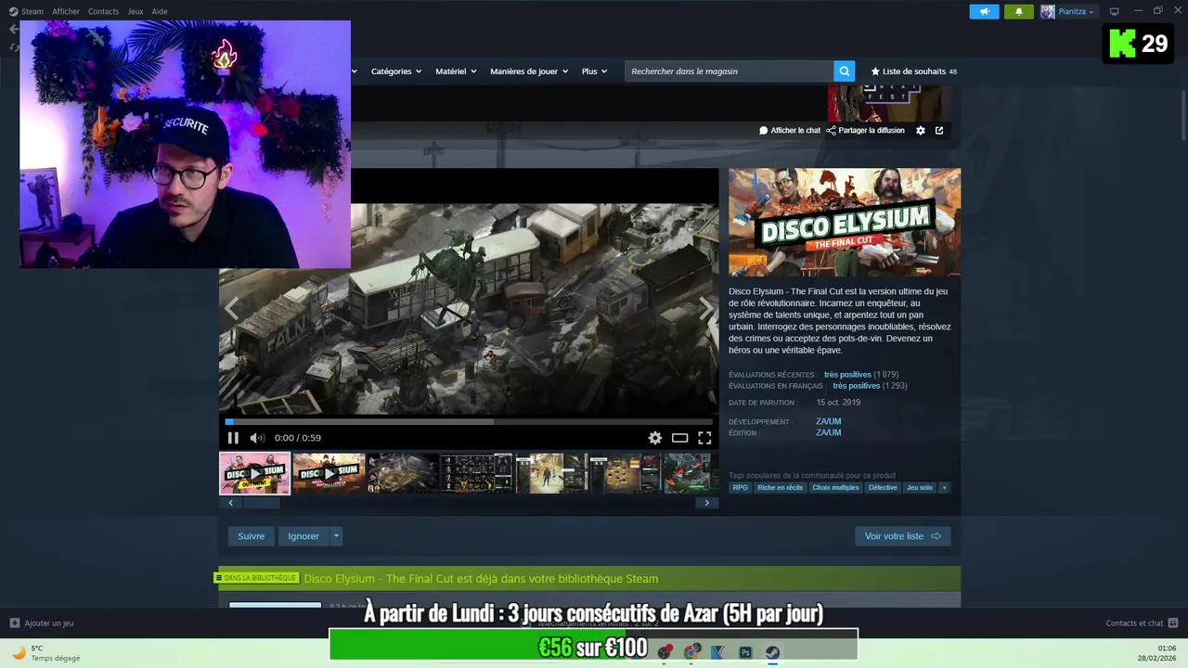
Task: Click the Pianitza profile avatar
Action: click(1047, 11)
